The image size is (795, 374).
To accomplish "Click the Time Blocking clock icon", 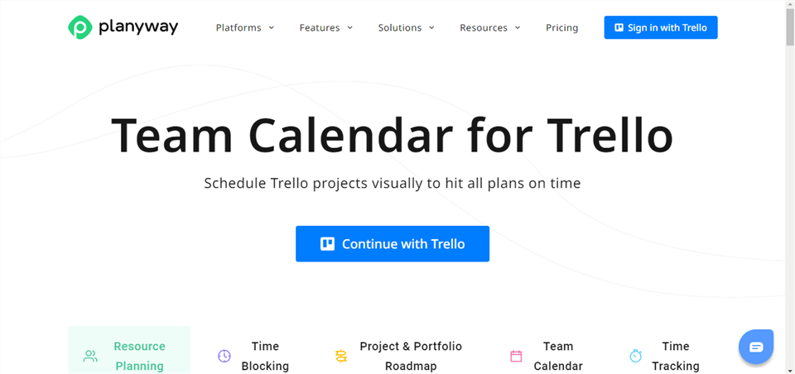I will (224, 356).
